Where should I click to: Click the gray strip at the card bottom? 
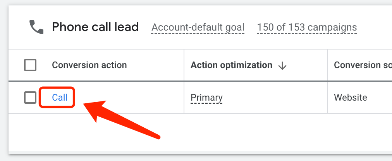200,152
